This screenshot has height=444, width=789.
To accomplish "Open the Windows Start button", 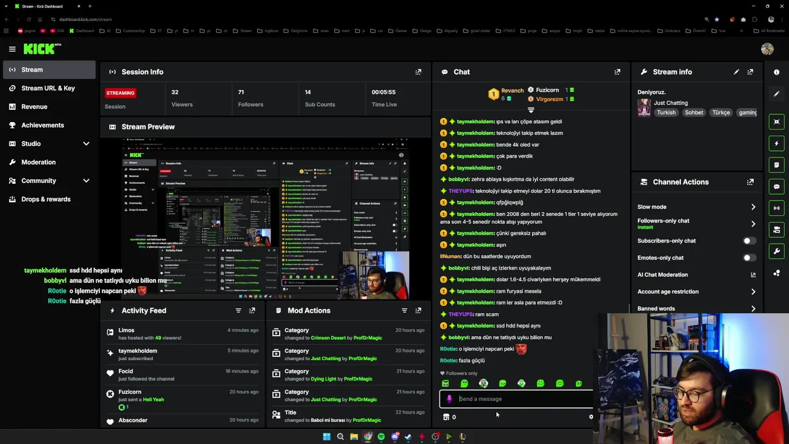I will point(326,437).
